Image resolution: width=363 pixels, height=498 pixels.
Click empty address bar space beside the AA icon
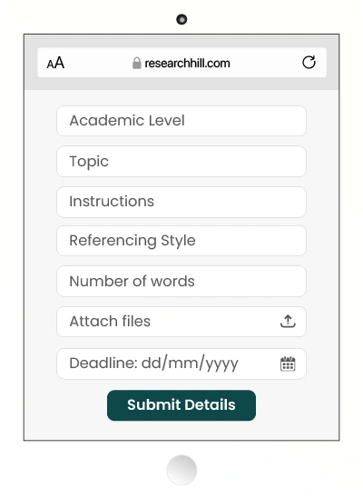(x=95, y=63)
